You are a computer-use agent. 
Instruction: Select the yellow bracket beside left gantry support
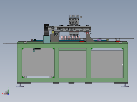[x=53, y=33]
